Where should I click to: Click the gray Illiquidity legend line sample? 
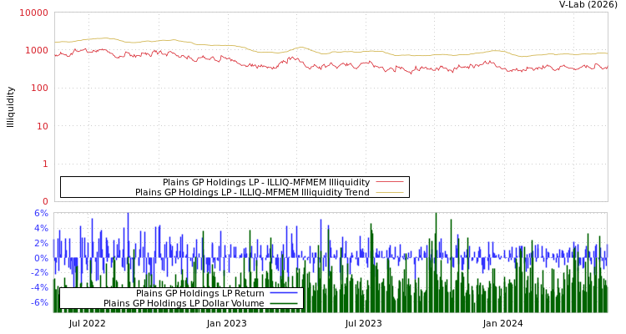click(x=389, y=182)
